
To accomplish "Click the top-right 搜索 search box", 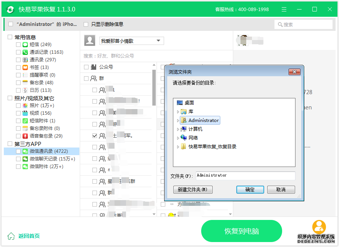I will pyautogui.click(x=303, y=24).
